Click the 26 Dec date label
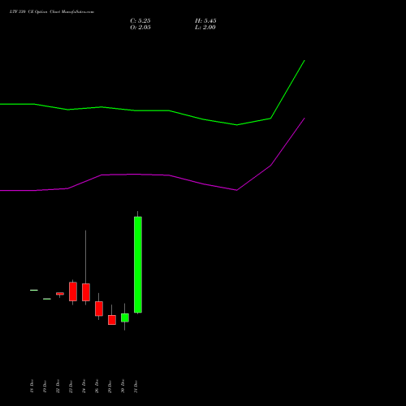 tap(97, 387)
